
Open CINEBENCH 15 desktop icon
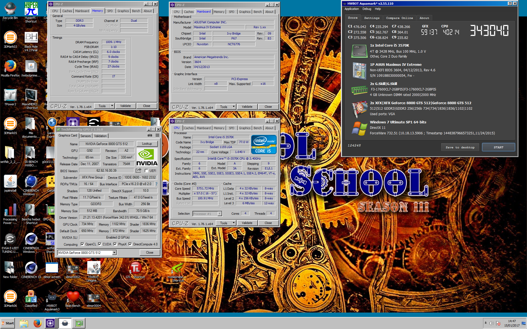pyautogui.click(x=31, y=270)
